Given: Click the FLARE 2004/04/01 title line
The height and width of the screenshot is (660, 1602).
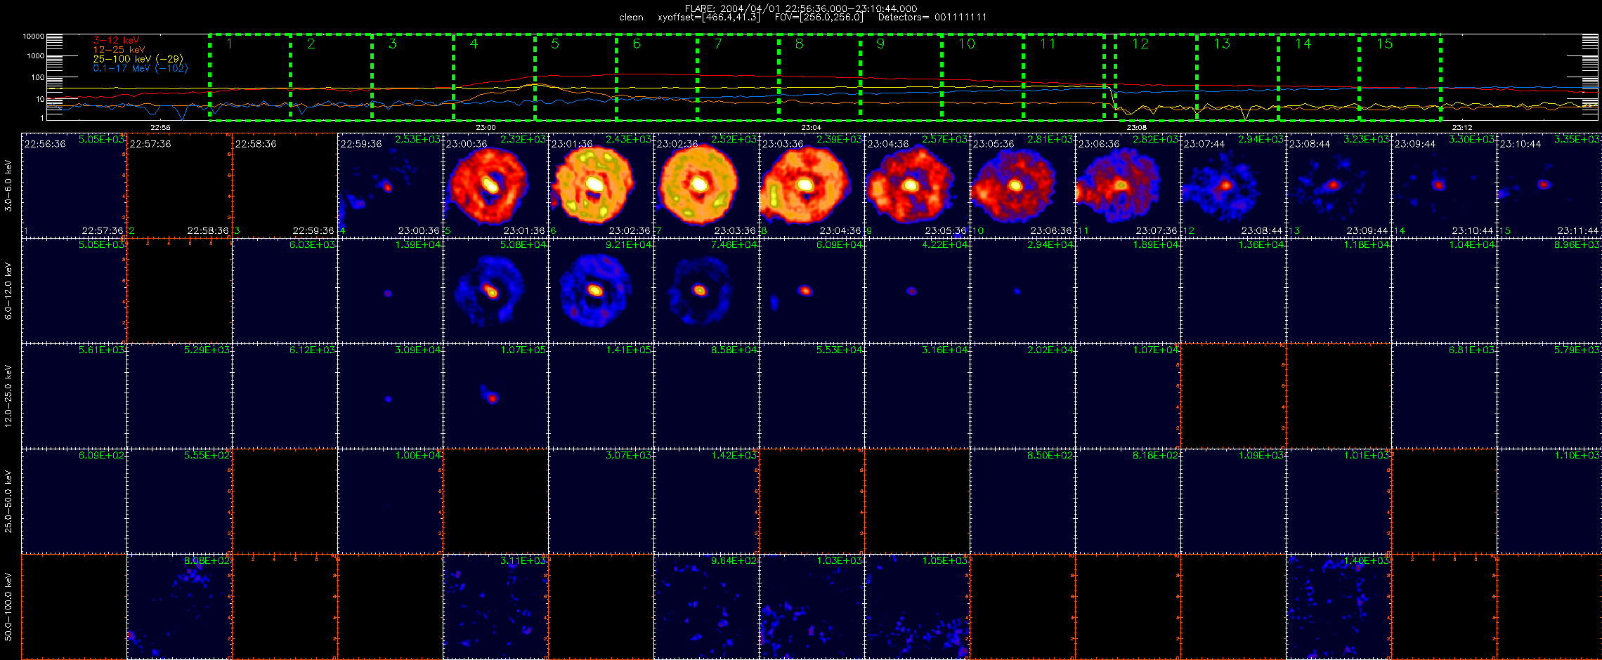Looking at the screenshot, I should pos(801,8).
